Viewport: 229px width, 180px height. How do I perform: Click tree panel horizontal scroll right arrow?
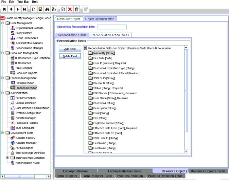coord(49,176)
